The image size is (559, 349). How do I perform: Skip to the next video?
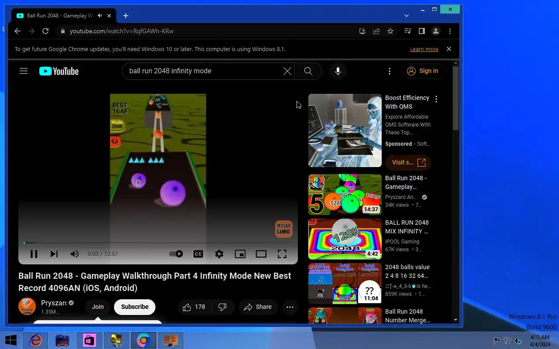tap(54, 254)
